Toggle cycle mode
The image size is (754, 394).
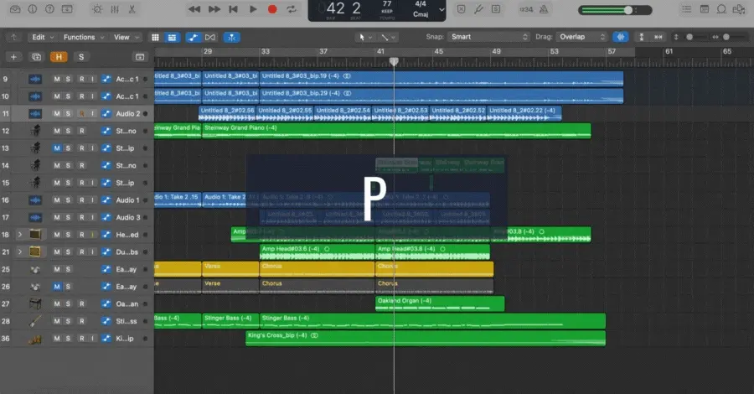click(292, 9)
